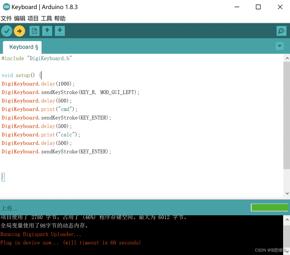Image resolution: width=290 pixels, height=255 pixels.
Task: Click the highlighted closing brace
Action: tap(3, 177)
